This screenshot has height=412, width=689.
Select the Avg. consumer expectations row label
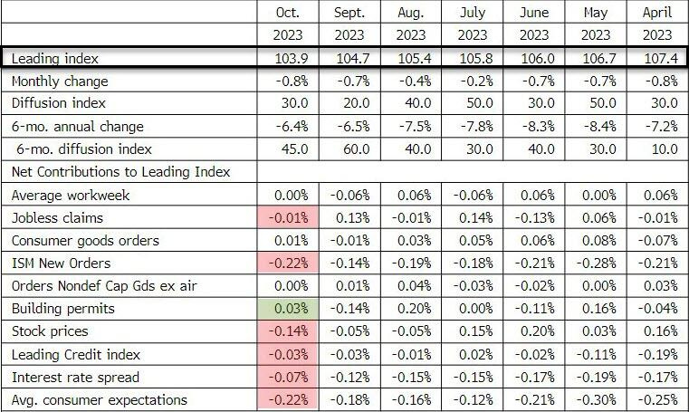point(100,399)
